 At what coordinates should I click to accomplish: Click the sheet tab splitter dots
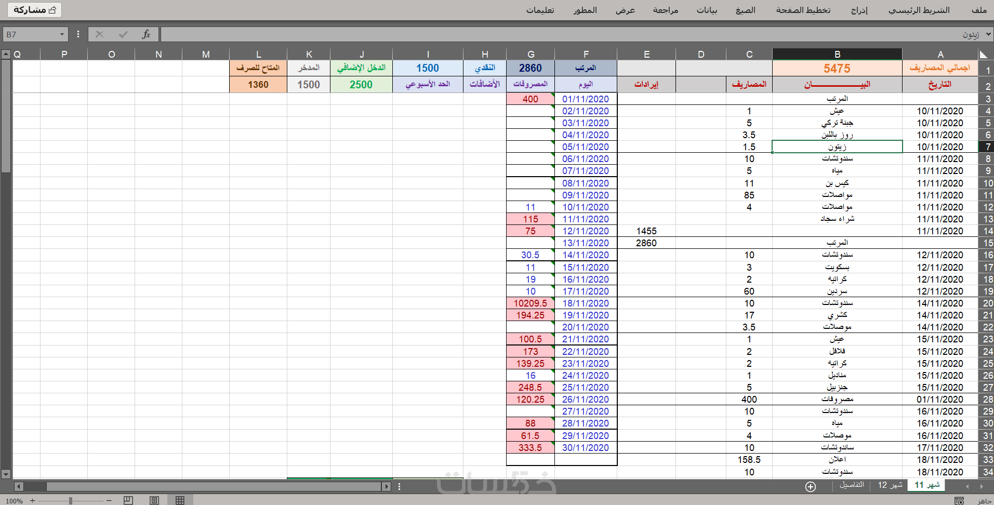coord(399,487)
